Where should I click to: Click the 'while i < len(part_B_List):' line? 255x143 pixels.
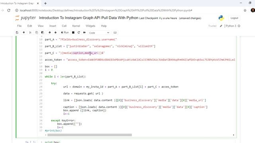coord(65,77)
